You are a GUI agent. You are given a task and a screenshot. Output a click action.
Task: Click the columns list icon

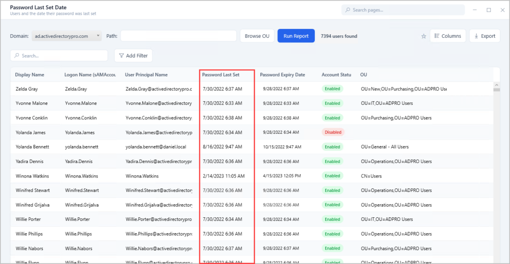tap(437, 36)
